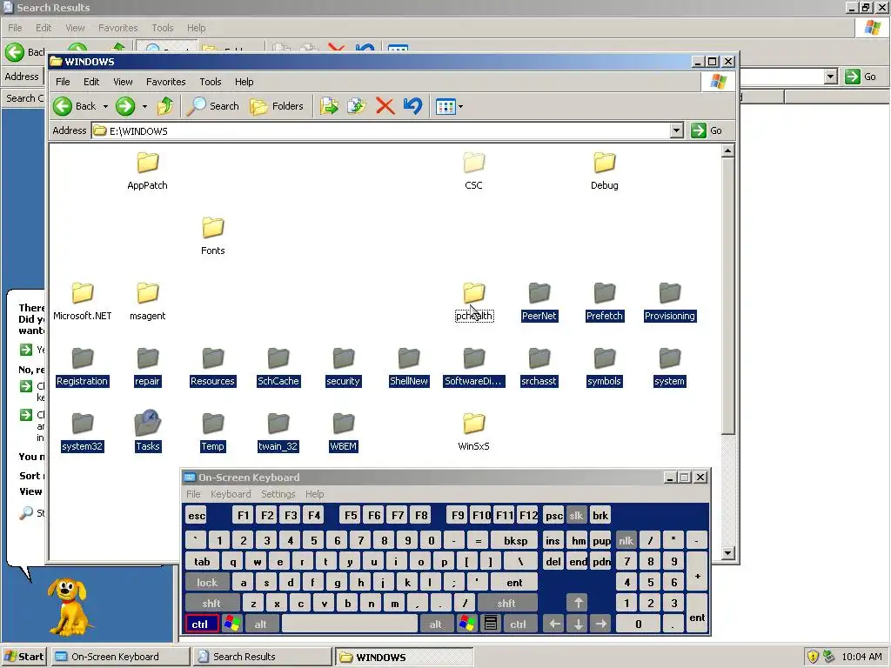Click scroll up arrow in WINDOWS file list
This screenshot has height=668, width=891.
728,150
